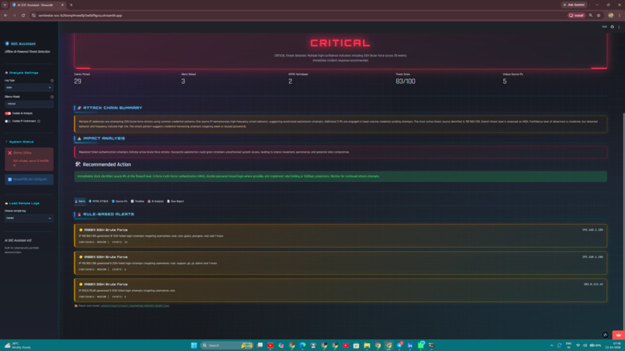
Task: Open the tab search chevron at top left
Action: click(x=5, y=5)
